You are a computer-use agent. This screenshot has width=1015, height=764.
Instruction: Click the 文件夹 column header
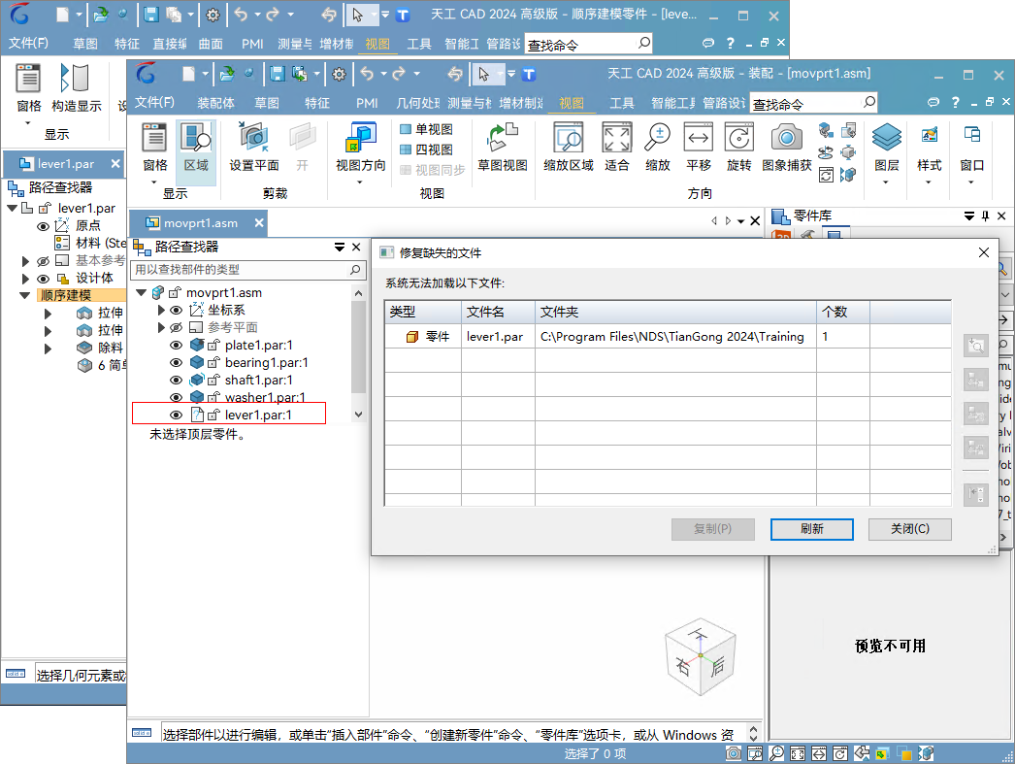click(x=675, y=312)
